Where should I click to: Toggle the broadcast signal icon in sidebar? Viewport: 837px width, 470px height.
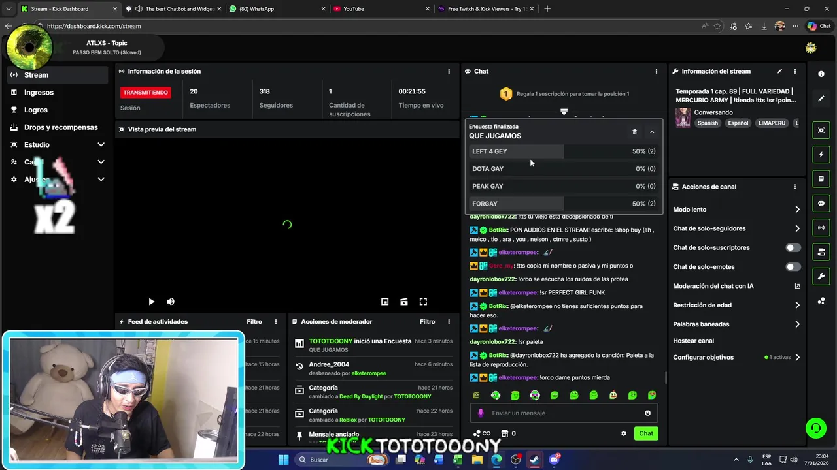click(821, 227)
